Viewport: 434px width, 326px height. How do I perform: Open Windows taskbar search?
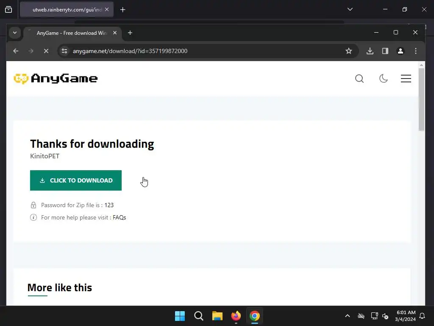point(199,316)
